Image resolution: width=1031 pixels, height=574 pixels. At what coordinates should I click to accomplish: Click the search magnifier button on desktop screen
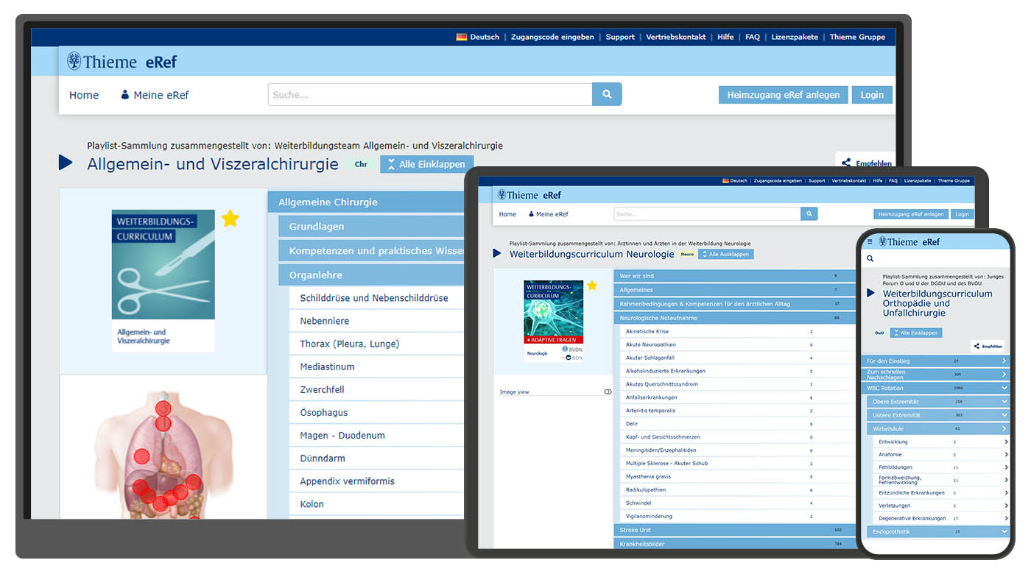click(607, 94)
